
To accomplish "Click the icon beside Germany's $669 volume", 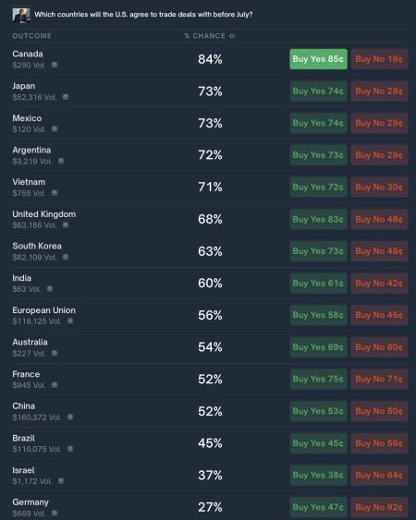I will [x=55, y=513].
